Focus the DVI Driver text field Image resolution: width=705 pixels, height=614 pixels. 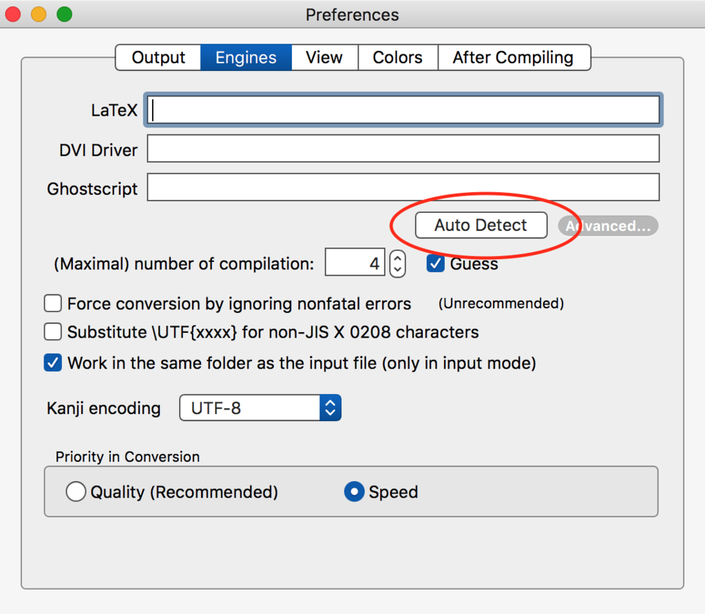[403, 149]
